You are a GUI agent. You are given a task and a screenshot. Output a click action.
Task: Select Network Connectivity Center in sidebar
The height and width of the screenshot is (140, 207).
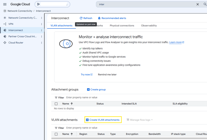coord(23,18)
